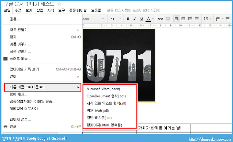Toggle italic formatting

click(135, 19)
